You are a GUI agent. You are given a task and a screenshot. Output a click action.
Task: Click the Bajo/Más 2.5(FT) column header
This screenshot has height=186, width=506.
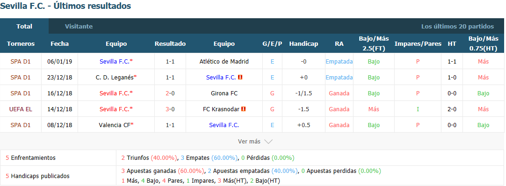coord(374,43)
